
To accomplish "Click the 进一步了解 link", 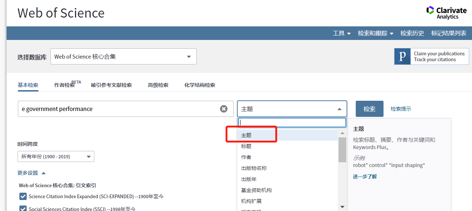I will pos(365,177).
